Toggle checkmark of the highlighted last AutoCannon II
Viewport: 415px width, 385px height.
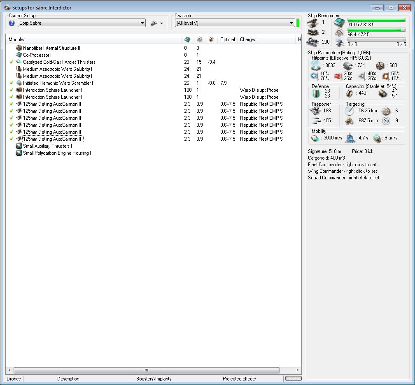tap(11, 139)
